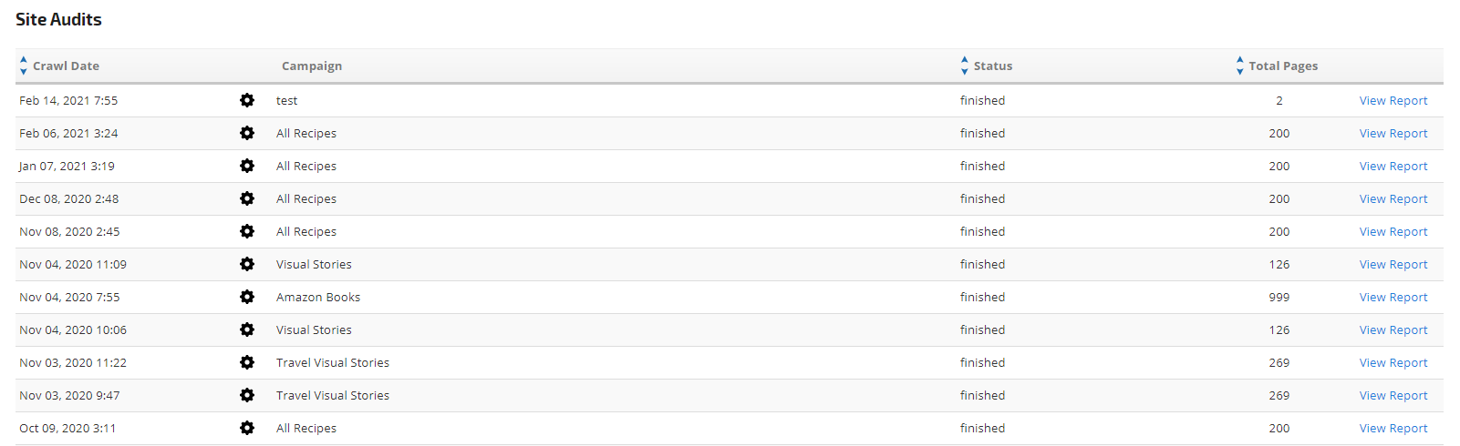This screenshot has height=446, width=1460.
Task: View Report for Feb 06, 2021 audit
Action: 1393,133
